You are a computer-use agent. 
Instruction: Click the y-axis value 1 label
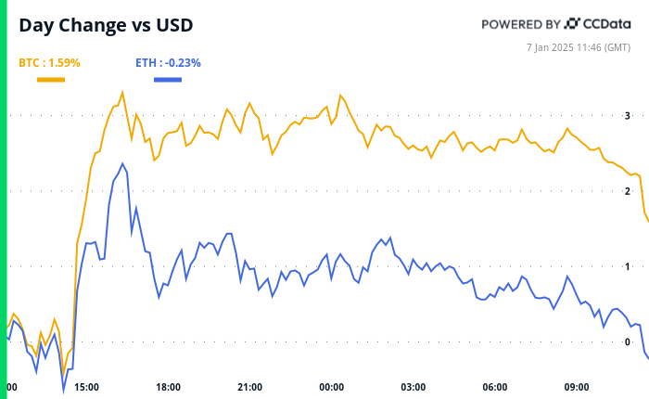(628, 267)
